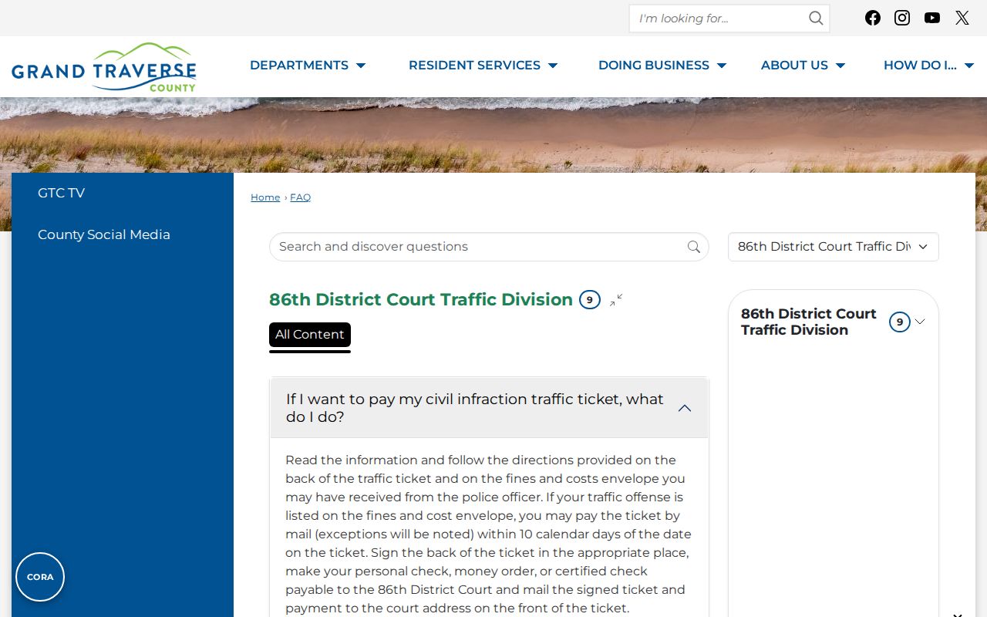Image resolution: width=987 pixels, height=617 pixels.
Task: Go to the Home breadcrumb link
Action: tap(265, 197)
